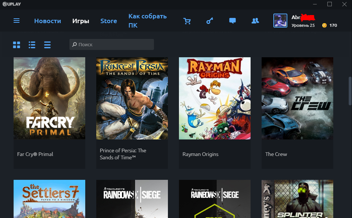Click the Поиск search field
Image resolution: width=352 pixels, height=218 pixels.
point(112,44)
